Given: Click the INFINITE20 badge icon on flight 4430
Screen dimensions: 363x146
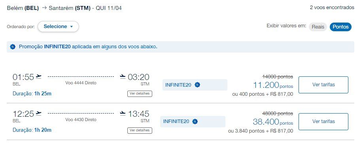Looking at the screenshot, I should tap(195, 121).
